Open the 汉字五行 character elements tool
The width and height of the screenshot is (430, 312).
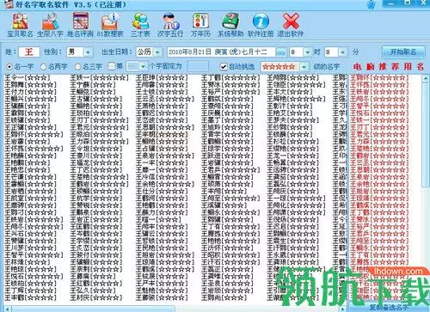click(x=170, y=25)
